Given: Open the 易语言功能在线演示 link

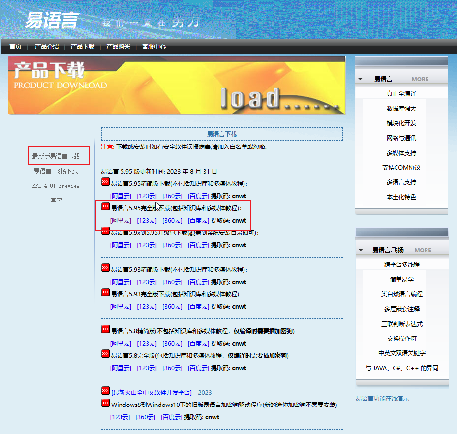Looking at the screenshot, I should tap(382, 399).
